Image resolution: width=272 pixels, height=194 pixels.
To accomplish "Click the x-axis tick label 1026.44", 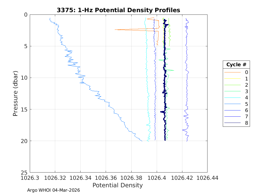I will pos(207,178).
